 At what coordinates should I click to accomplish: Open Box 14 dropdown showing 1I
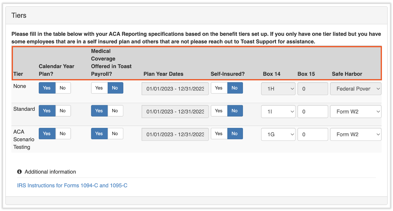point(278,112)
